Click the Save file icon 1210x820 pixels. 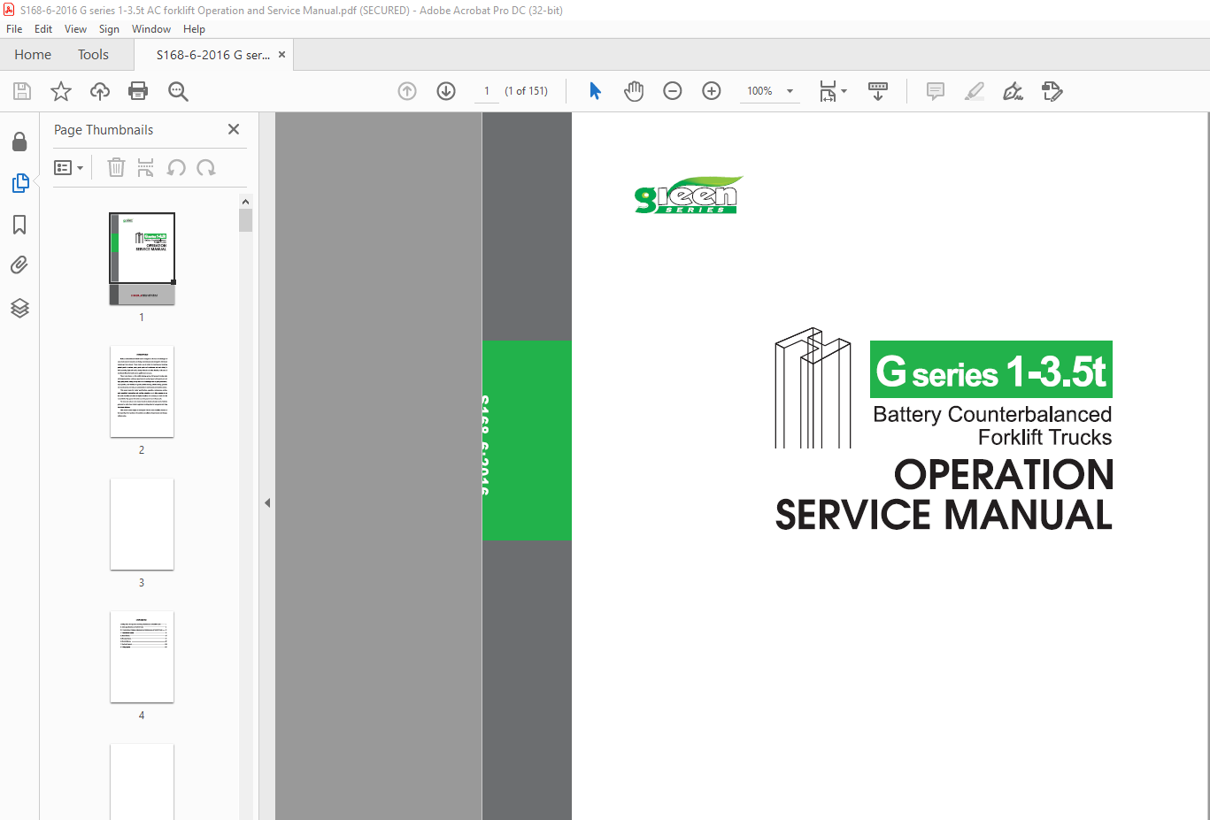(x=22, y=91)
